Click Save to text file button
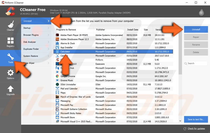The height and width of the screenshot is (133, 210). [196, 119]
